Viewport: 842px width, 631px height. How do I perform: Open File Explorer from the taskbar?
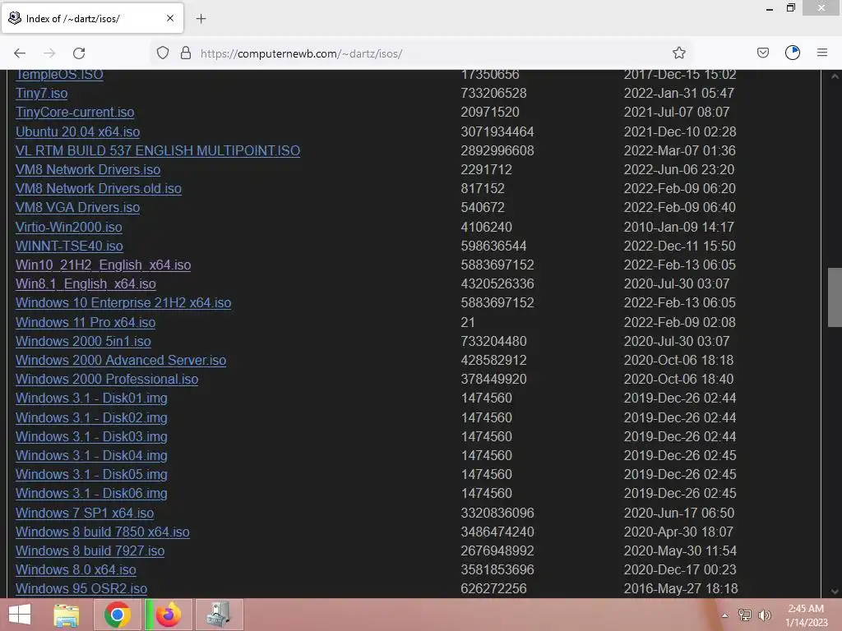click(x=67, y=615)
